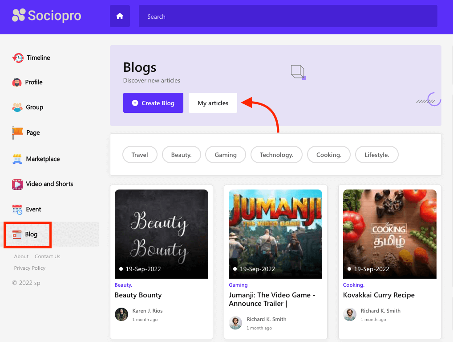Viewport: 453px width, 342px height.
Task: Open the Privacy Policy link
Action: (29, 268)
